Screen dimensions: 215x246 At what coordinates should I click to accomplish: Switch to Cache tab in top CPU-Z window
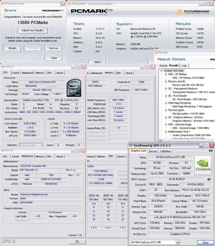16,73
